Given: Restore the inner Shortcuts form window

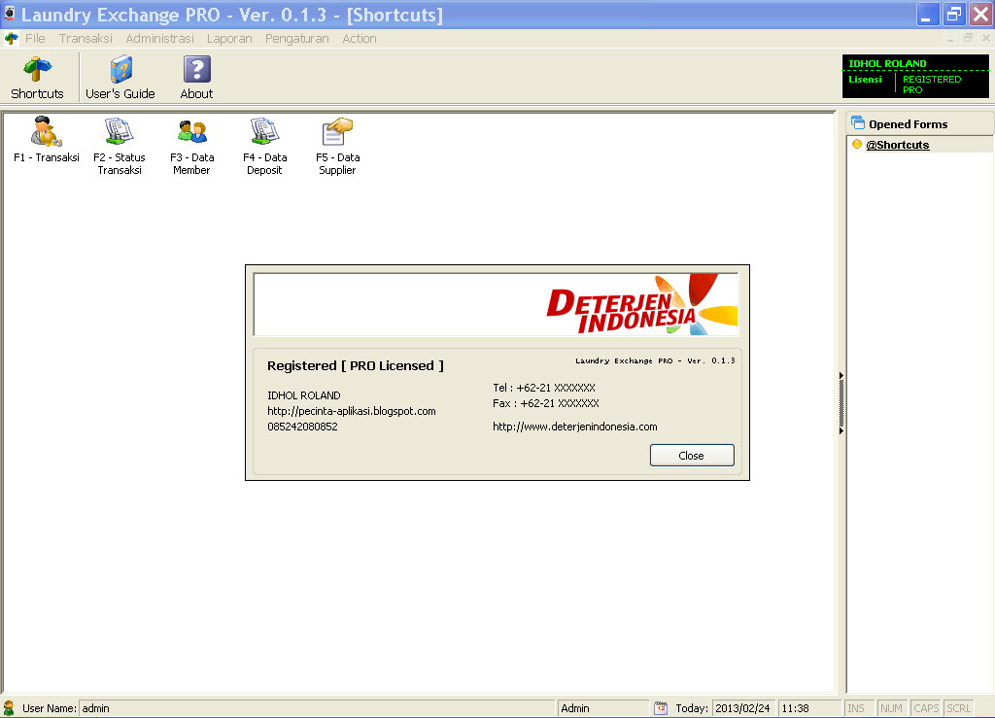Looking at the screenshot, I should click(968, 38).
